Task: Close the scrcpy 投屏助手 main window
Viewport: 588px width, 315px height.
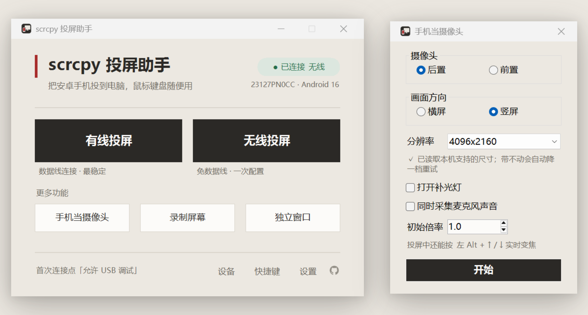Action: point(344,29)
